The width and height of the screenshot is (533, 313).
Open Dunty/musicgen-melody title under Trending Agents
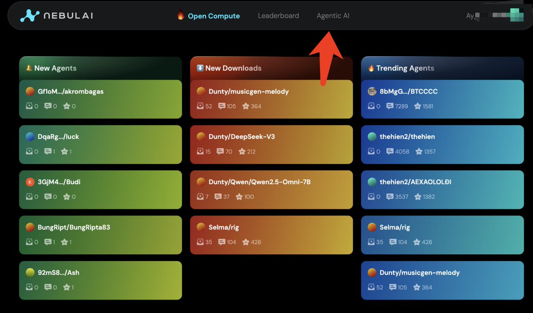(420, 273)
